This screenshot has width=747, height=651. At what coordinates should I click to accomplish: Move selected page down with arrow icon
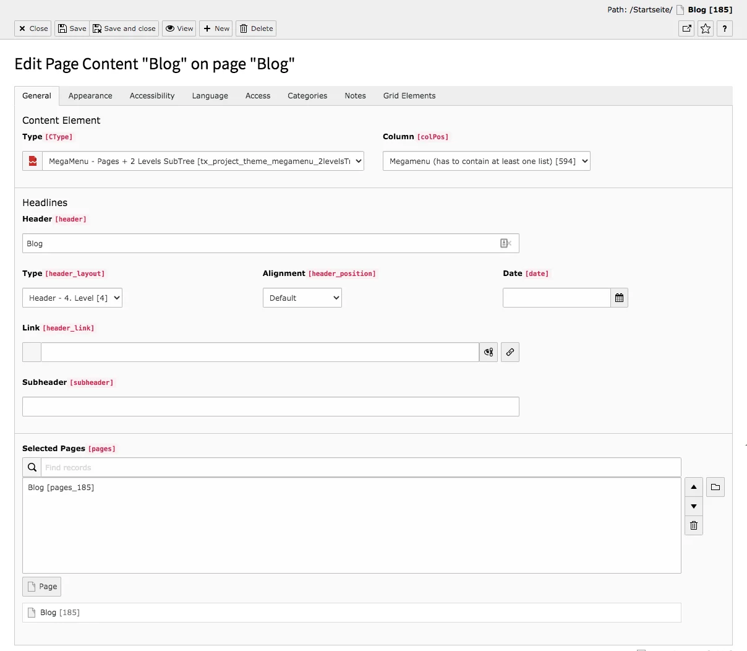point(693,506)
